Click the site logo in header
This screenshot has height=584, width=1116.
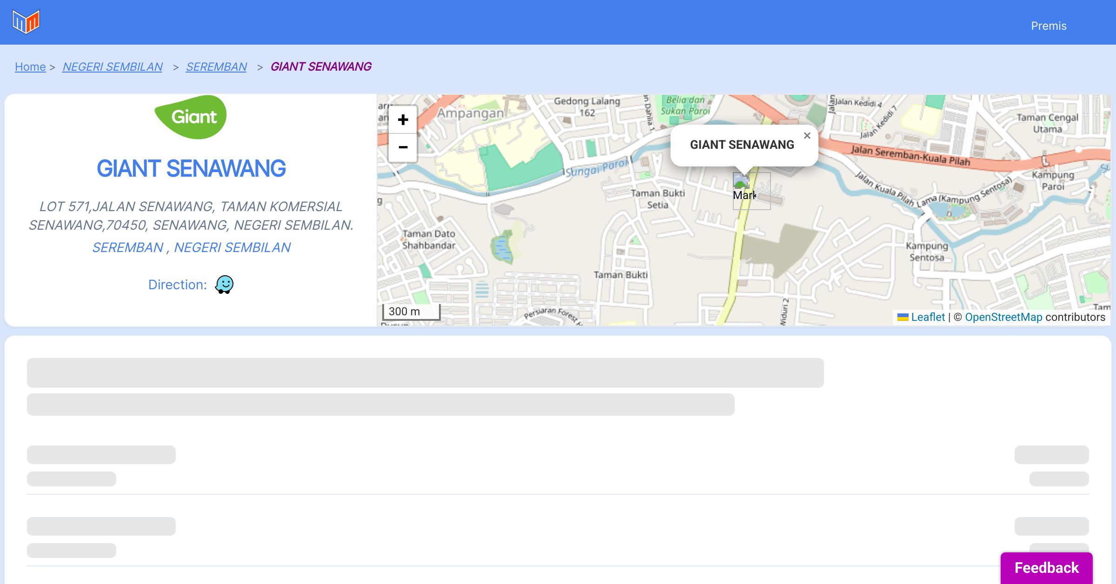26,22
